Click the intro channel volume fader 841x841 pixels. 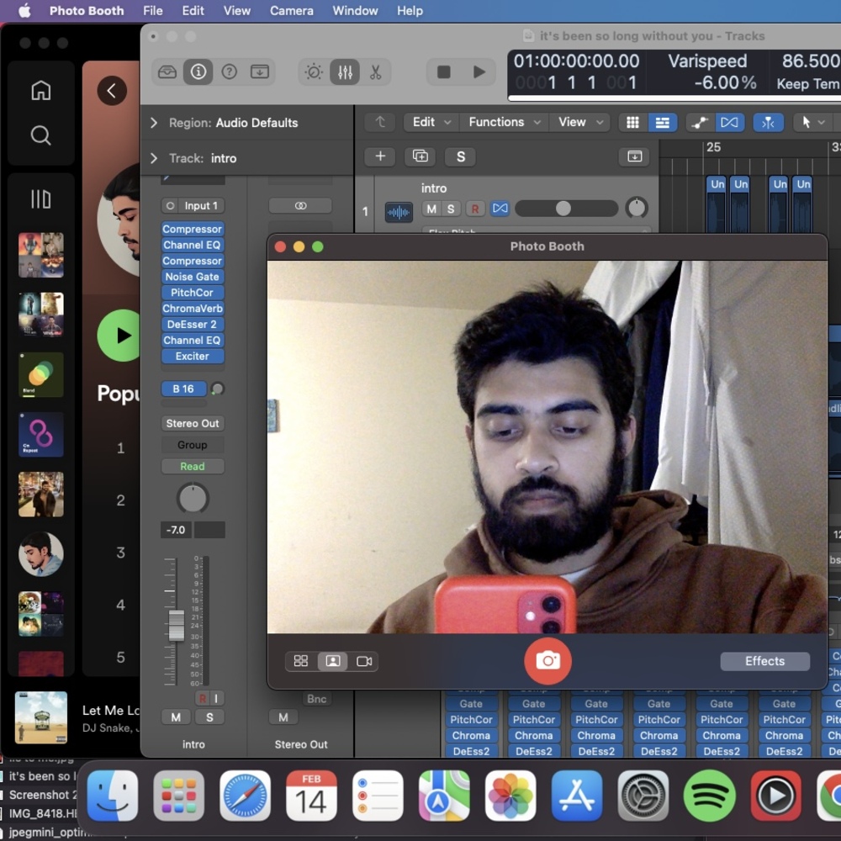tap(177, 626)
